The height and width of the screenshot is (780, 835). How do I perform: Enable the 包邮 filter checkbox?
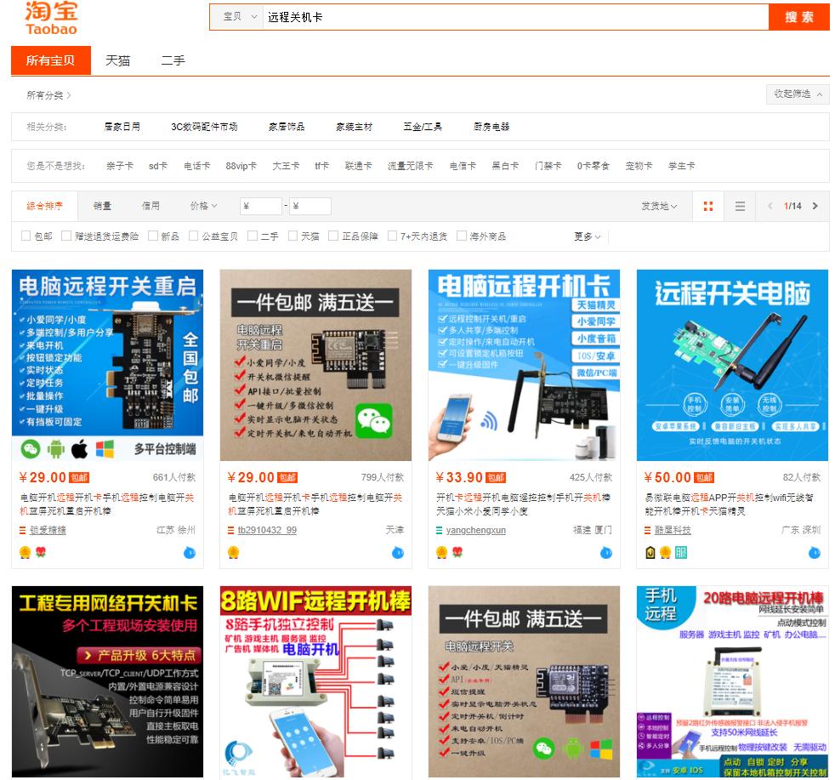point(26,235)
